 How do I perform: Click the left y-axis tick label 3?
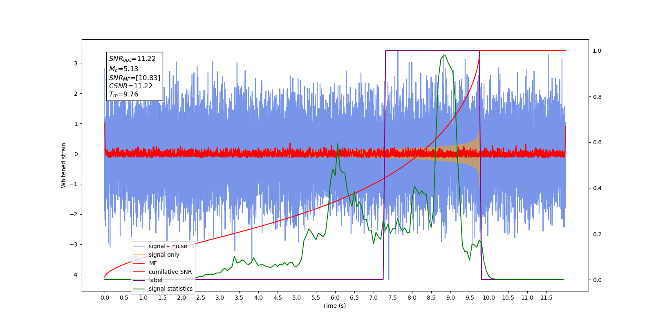pyautogui.click(x=76, y=63)
